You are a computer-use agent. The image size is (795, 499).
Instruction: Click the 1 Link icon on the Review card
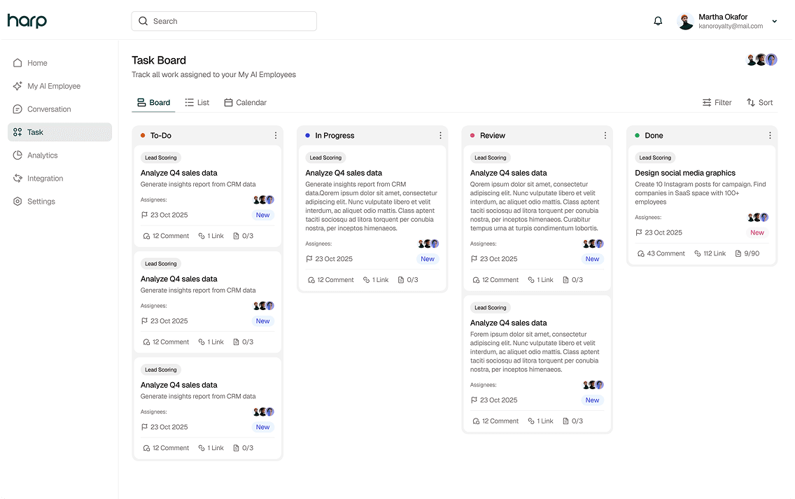pyautogui.click(x=540, y=279)
